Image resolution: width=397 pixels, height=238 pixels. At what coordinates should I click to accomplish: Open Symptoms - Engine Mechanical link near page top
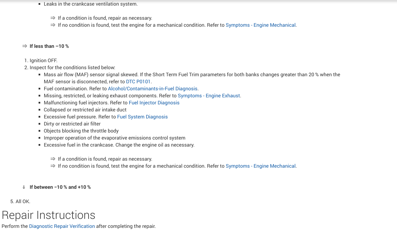(x=260, y=25)
